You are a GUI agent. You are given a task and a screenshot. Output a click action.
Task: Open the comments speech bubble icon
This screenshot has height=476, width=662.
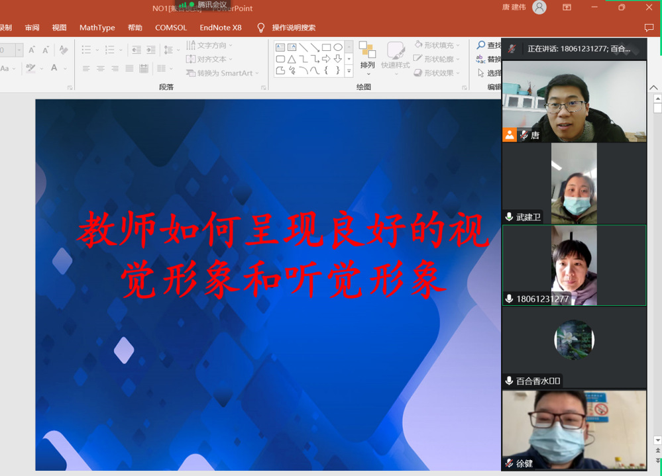[649, 28]
